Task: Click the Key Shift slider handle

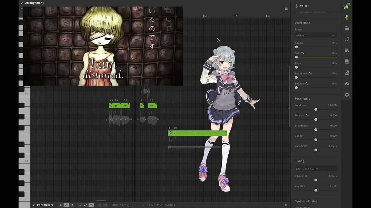Action: tap(316, 190)
